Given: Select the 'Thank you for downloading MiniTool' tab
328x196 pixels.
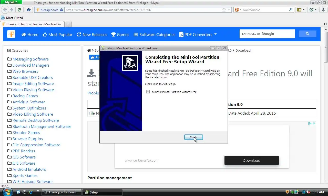Looking at the screenshot, I should point(32,24).
